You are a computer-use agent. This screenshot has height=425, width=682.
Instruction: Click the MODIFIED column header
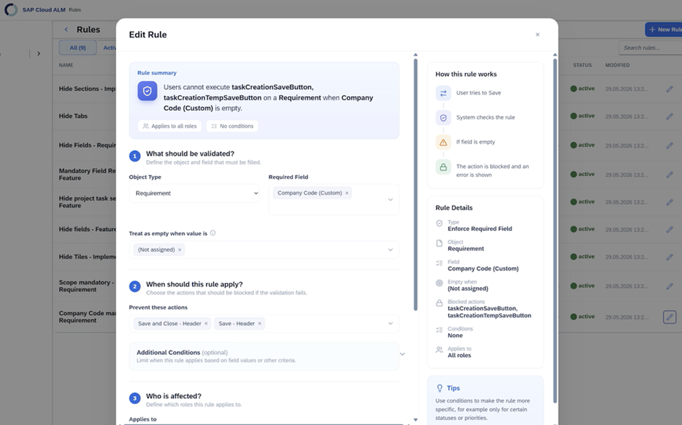[x=617, y=65]
